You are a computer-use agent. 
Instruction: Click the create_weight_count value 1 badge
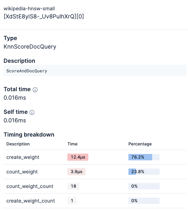click(72, 201)
